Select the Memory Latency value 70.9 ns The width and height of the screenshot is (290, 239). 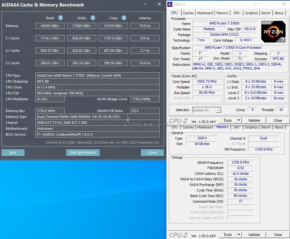coord(145,26)
